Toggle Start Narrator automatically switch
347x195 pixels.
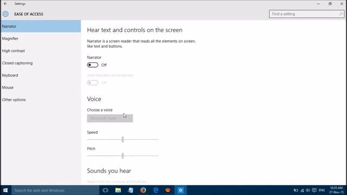(x=93, y=83)
